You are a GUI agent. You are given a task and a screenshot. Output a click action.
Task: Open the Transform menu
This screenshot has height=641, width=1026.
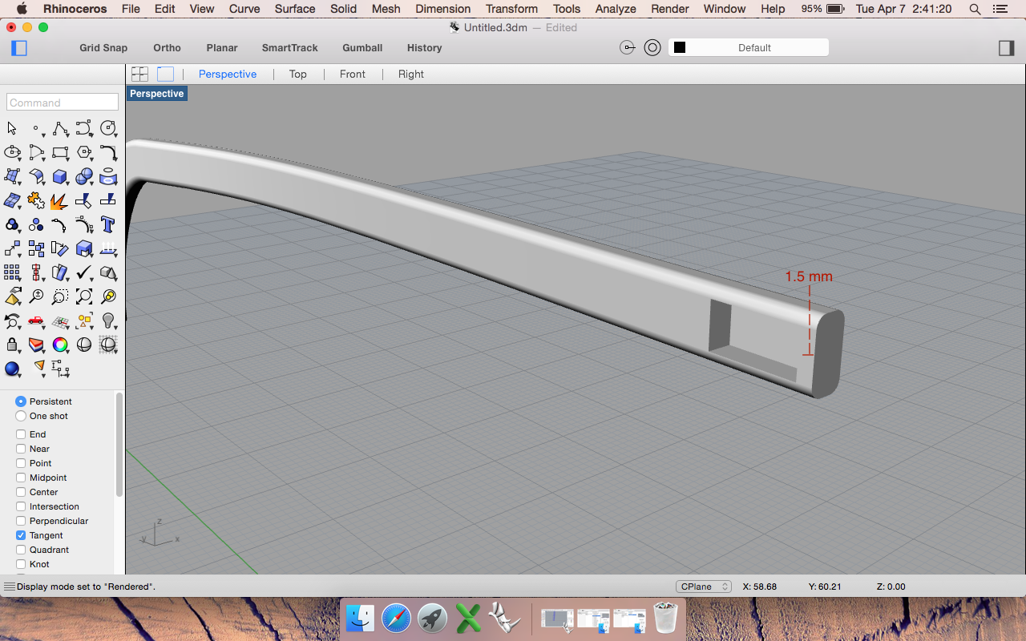511,9
